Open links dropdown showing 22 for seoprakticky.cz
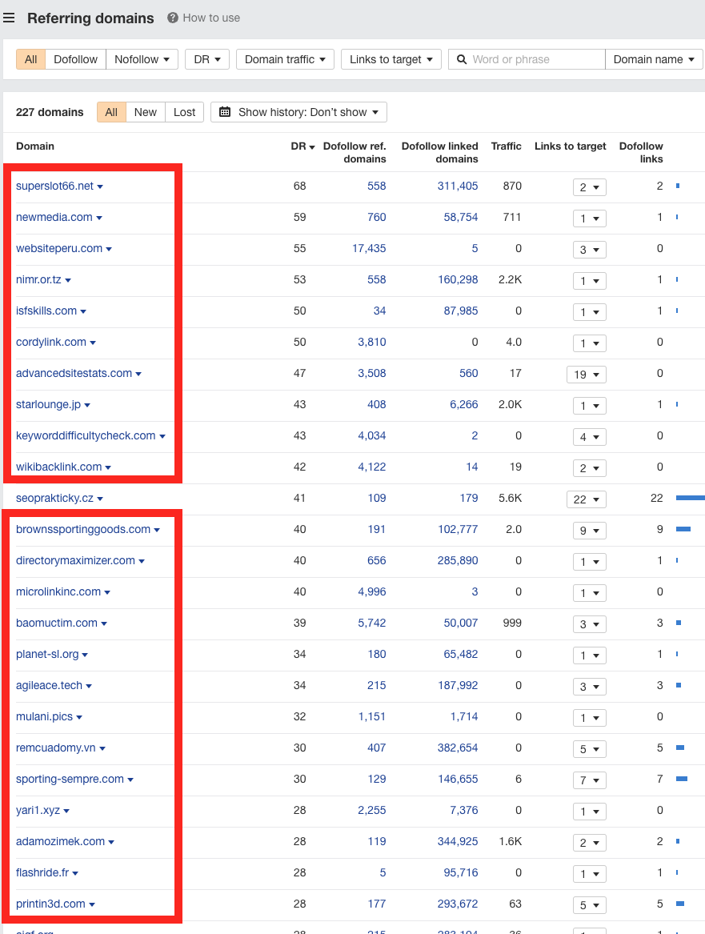This screenshot has height=934, width=705. point(587,499)
